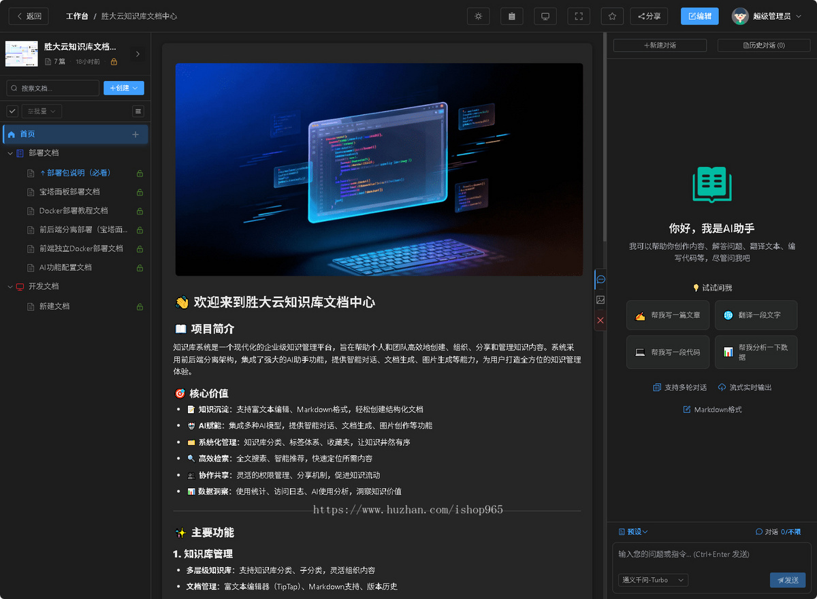Switch to image generation side tab

pos(600,299)
